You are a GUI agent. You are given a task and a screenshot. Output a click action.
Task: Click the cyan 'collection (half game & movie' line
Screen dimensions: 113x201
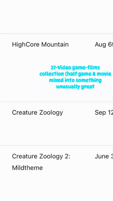(x=75, y=74)
